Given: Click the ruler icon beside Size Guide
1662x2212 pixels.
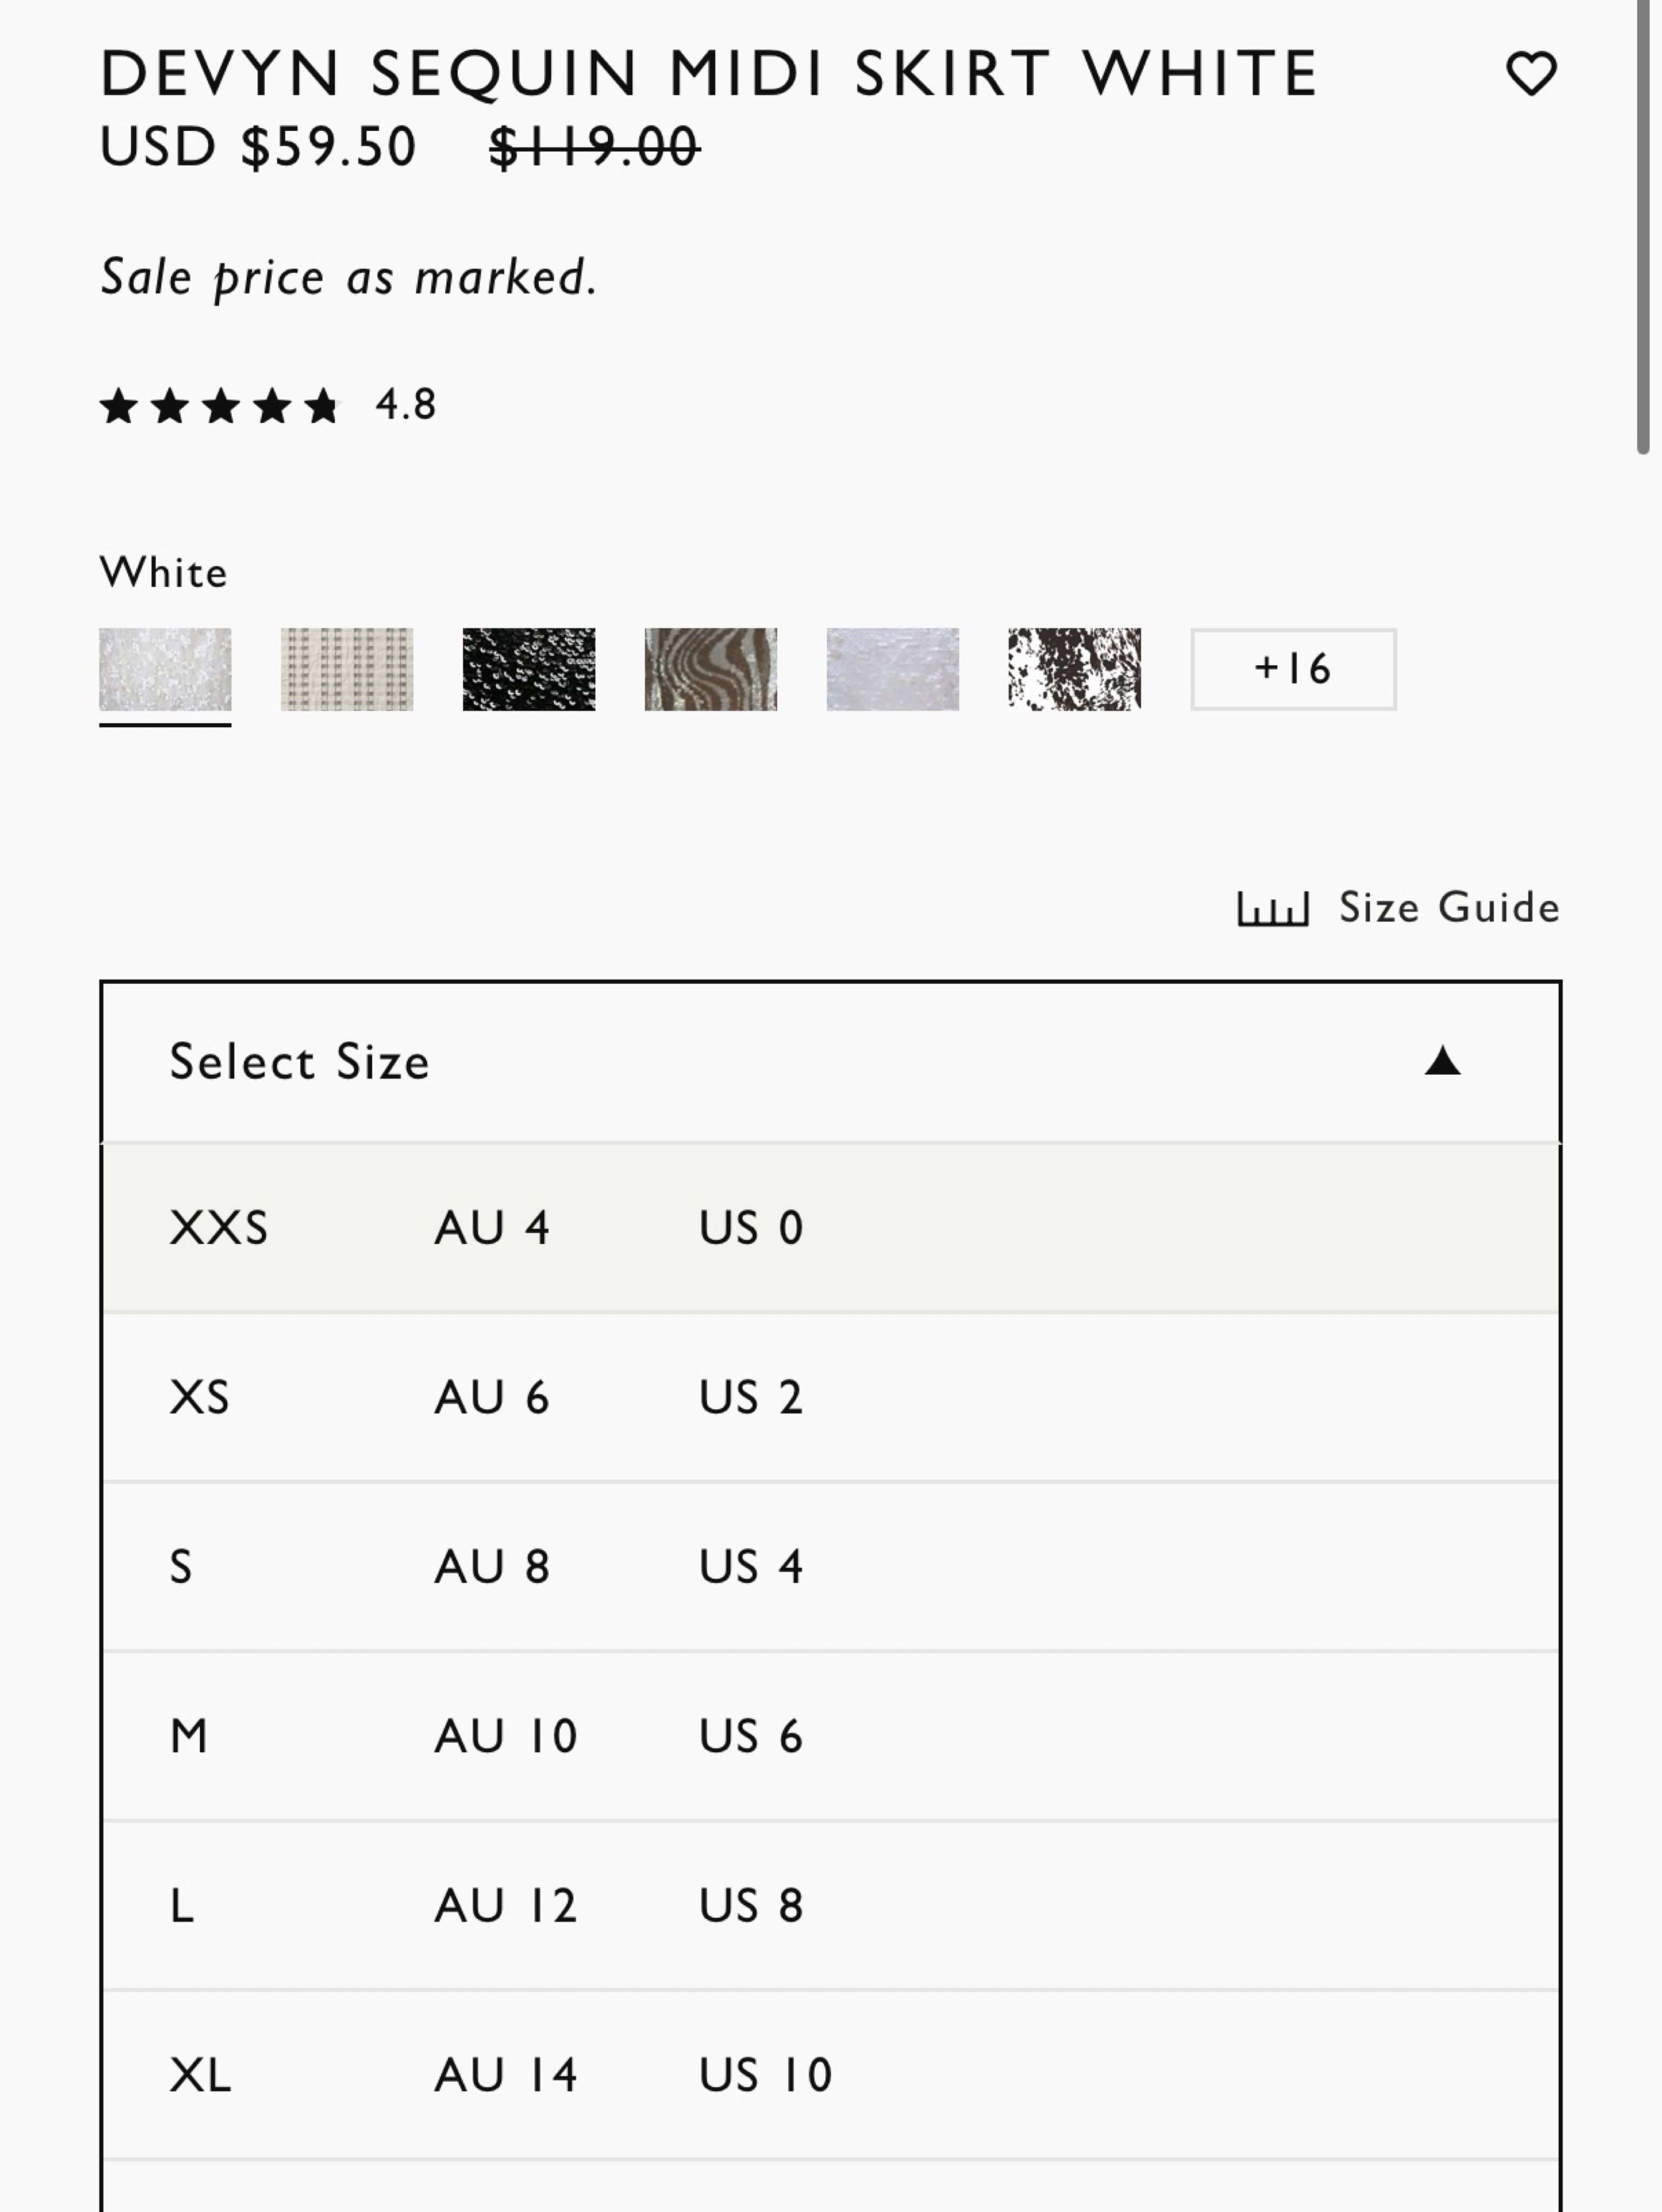Looking at the screenshot, I should pyautogui.click(x=1273, y=908).
